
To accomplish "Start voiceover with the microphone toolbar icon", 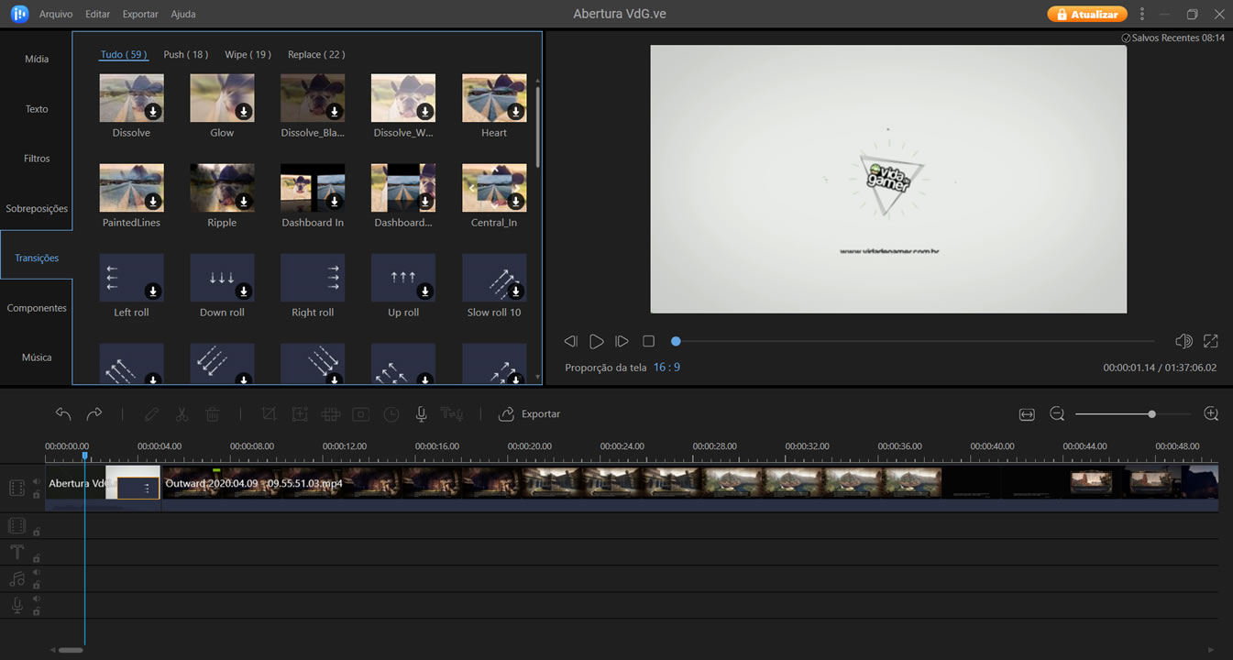I will click(422, 414).
